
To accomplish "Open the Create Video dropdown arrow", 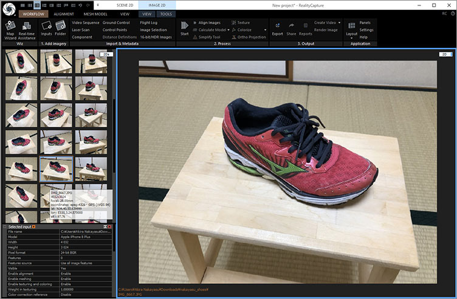I will (339, 22).
